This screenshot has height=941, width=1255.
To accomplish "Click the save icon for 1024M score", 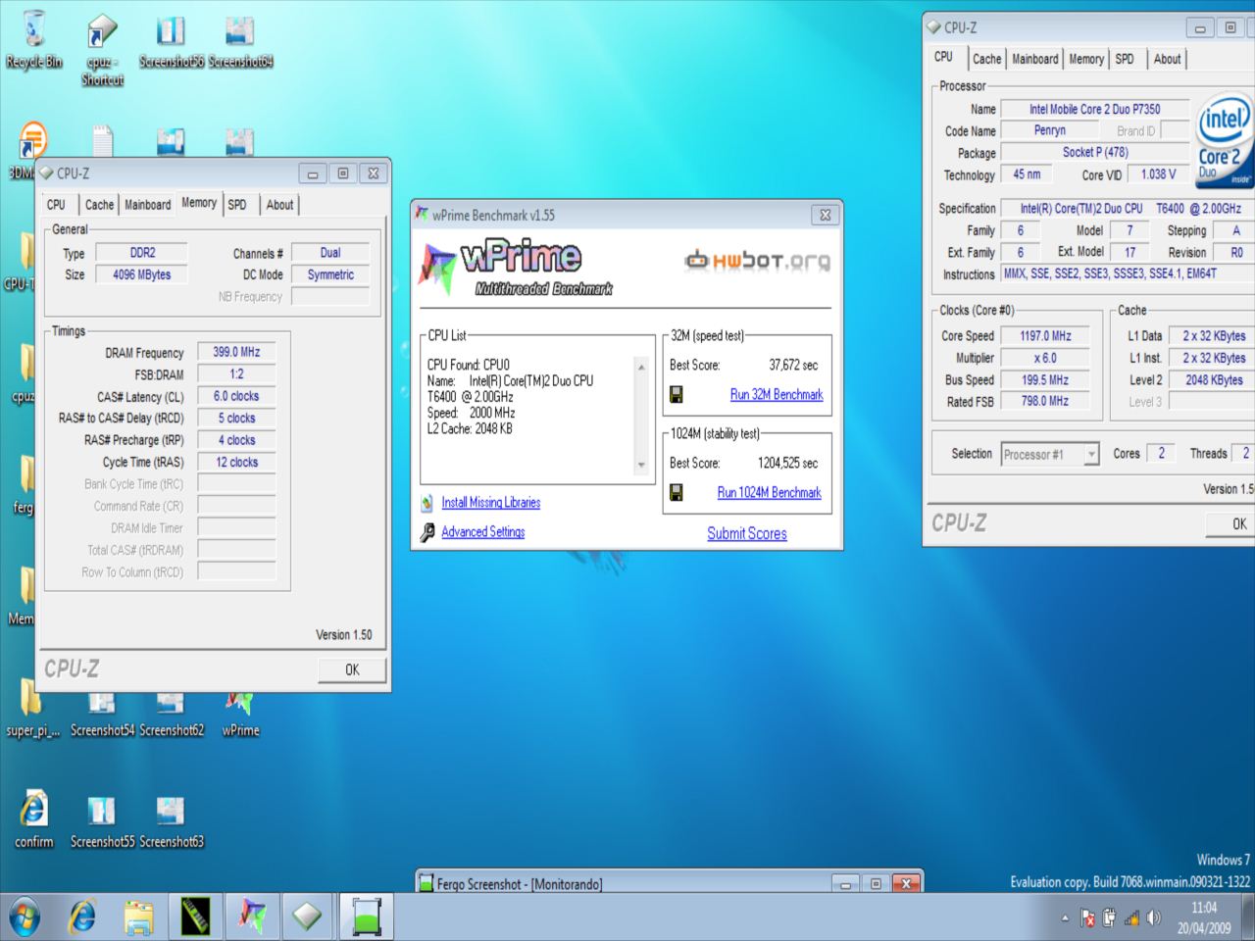I will coord(677,492).
